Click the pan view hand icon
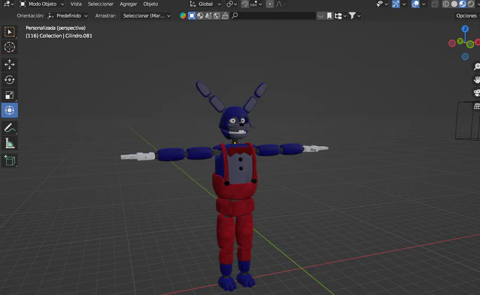The height and width of the screenshot is (295, 480). click(477, 79)
